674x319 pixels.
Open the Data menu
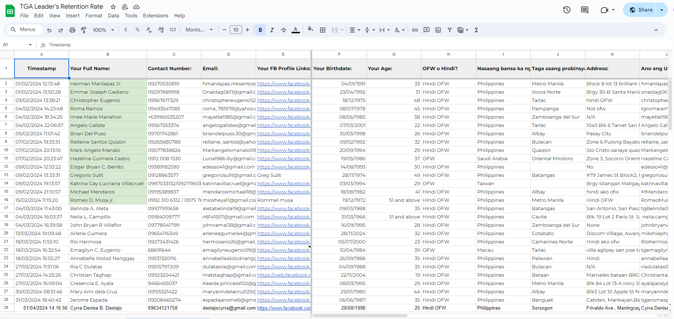point(113,16)
